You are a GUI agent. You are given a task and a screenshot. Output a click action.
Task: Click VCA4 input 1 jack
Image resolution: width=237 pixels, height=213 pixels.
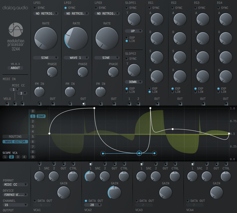coord(192,164)
